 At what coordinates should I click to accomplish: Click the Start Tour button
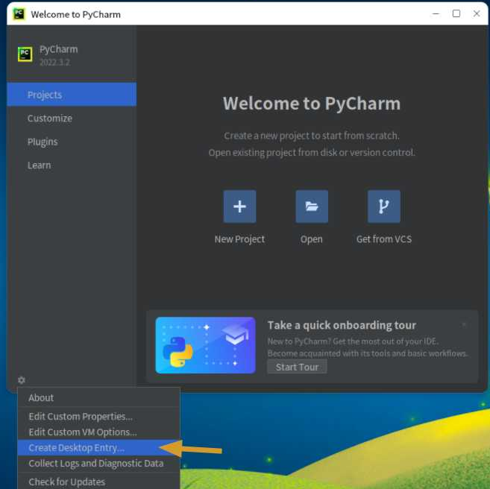[297, 367]
